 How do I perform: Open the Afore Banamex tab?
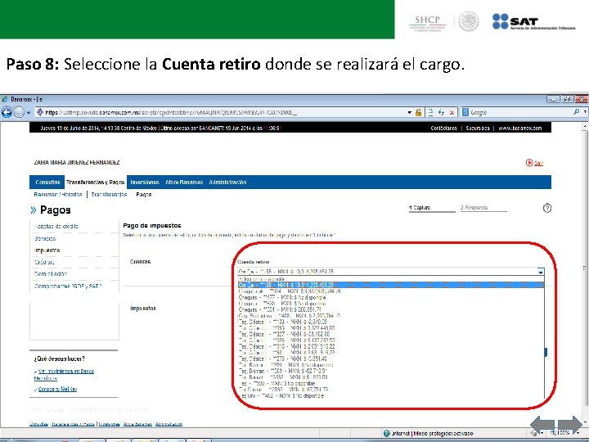coord(184,183)
